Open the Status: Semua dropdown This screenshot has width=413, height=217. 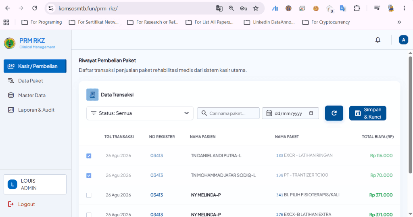140,113
